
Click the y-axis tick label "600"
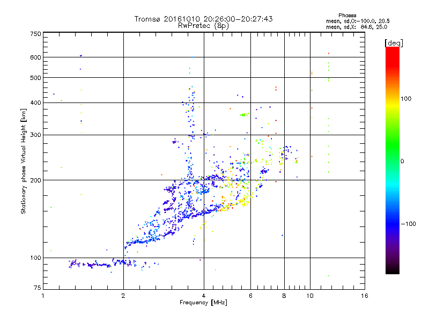pyautogui.click(x=35, y=57)
